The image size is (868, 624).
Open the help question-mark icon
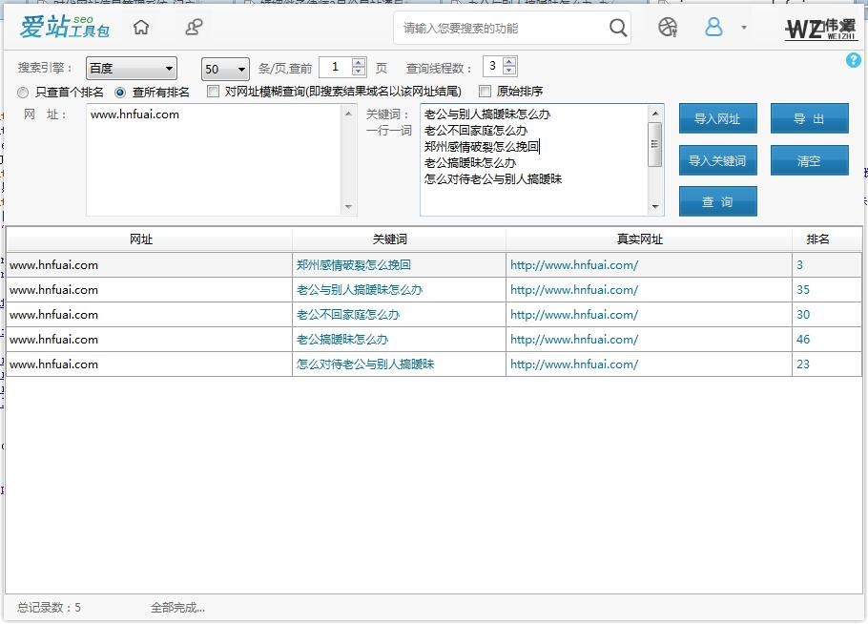(854, 60)
